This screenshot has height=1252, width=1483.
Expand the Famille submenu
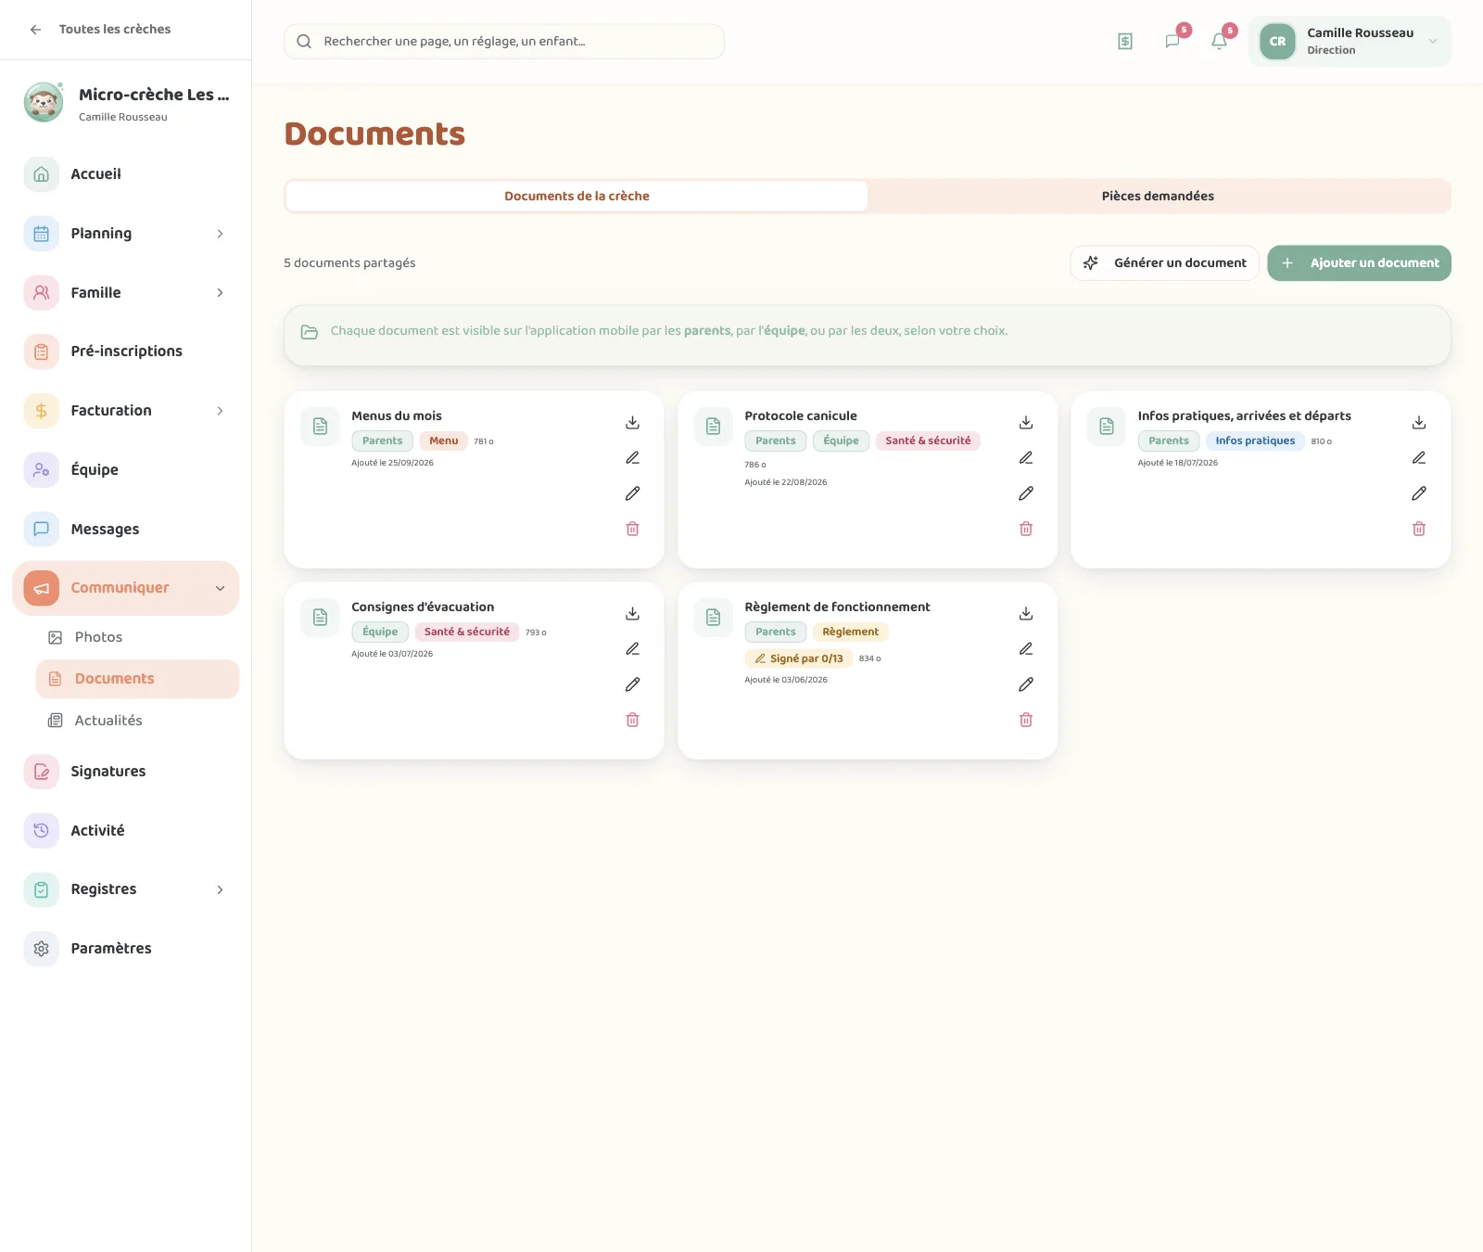pos(220,293)
